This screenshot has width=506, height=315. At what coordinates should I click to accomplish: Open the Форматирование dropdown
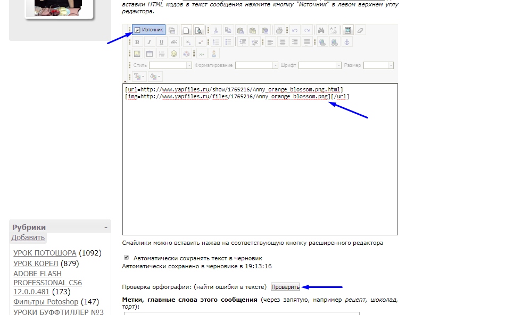click(x=256, y=65)
